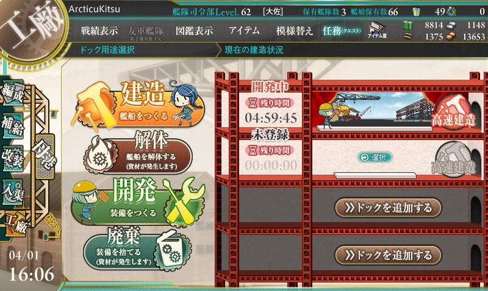Open the 編成 fleet composition side icon

pos(13,93)
